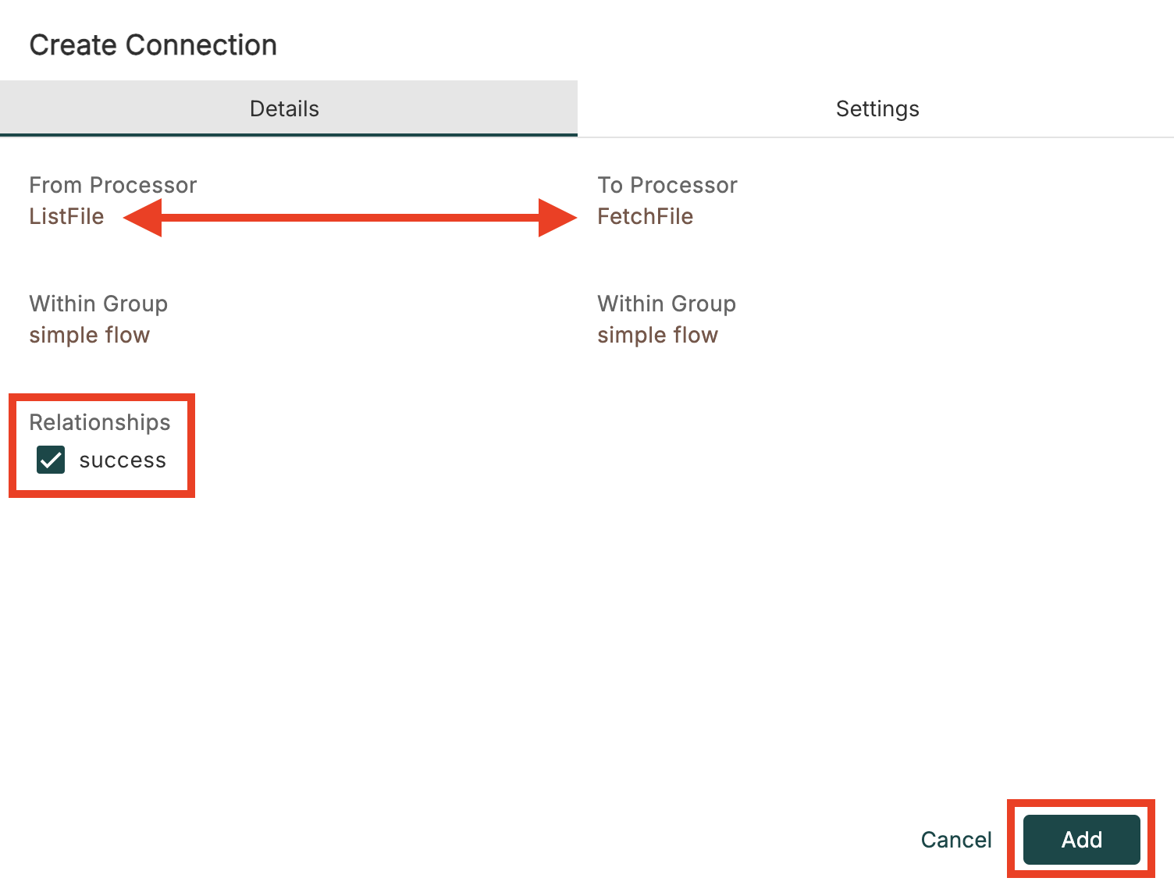Click the success relationship label text
The width and height of the screenshot is (1174, 885).
tap(123, 460)
